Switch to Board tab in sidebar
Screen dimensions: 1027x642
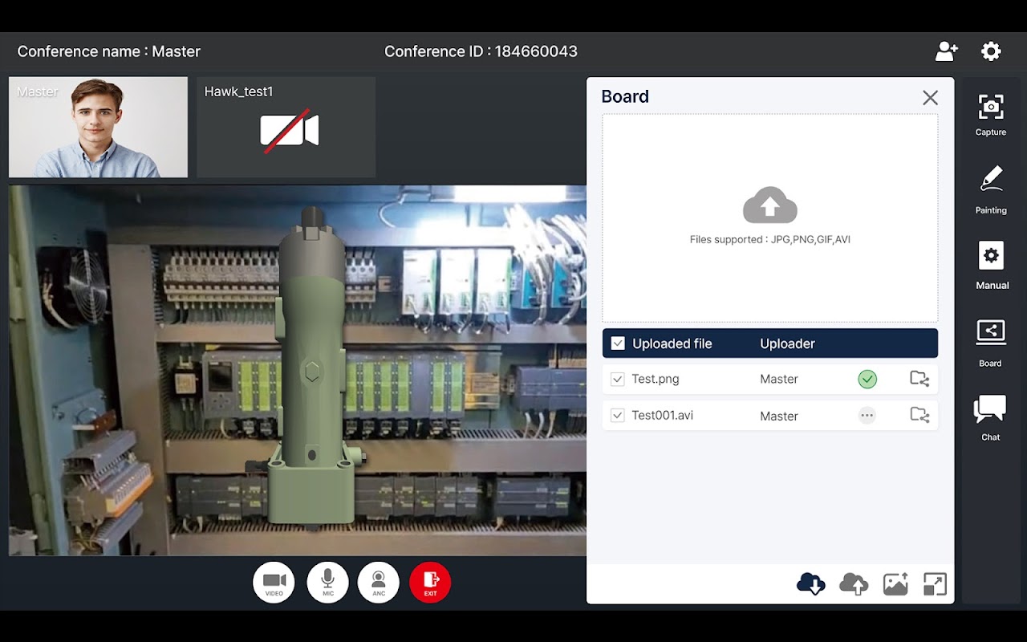coord(991,342)
